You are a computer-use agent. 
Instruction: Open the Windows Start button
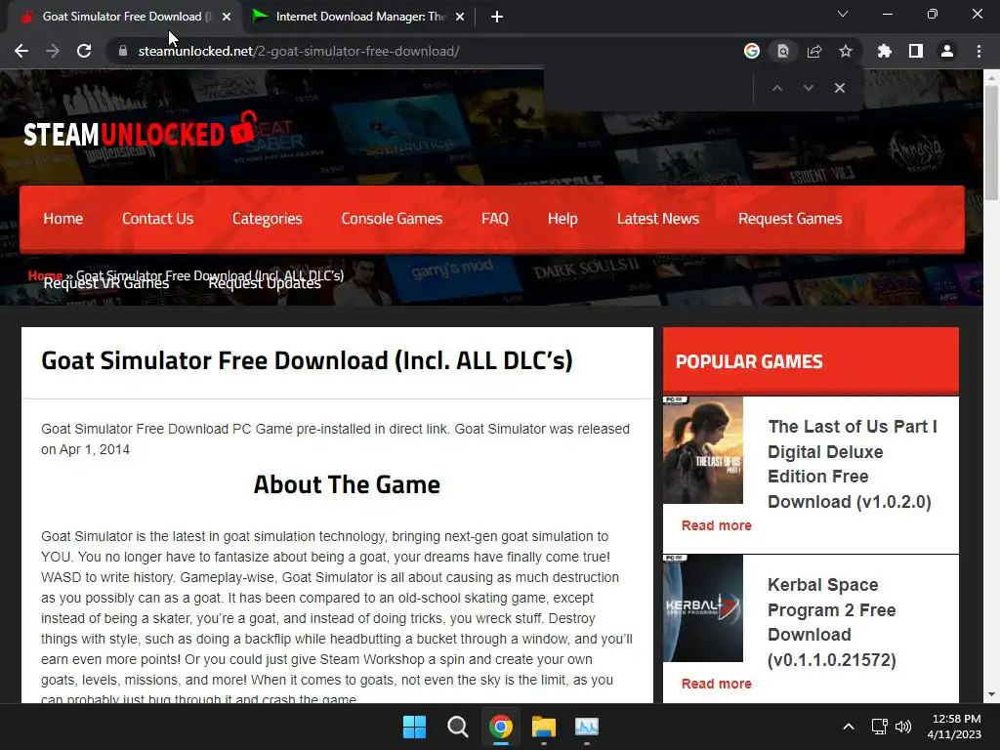pyautogui.click(x=414, y=727)
